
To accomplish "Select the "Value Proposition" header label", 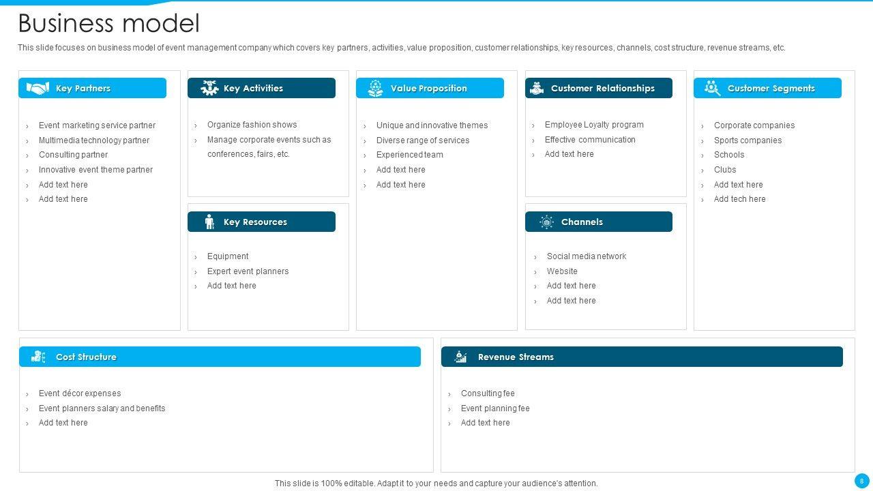I will point(429,88).
